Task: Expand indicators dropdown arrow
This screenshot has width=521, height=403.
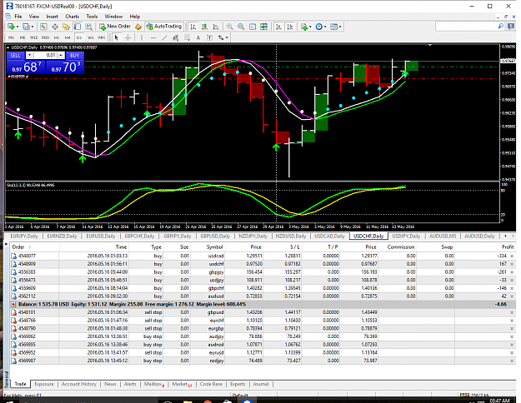Action: click(x=310, y=27)
